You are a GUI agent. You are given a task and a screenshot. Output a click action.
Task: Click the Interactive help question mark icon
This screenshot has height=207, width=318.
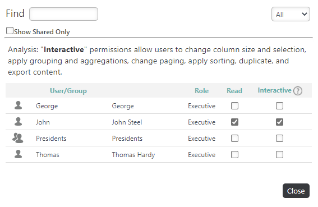(297, 91)
